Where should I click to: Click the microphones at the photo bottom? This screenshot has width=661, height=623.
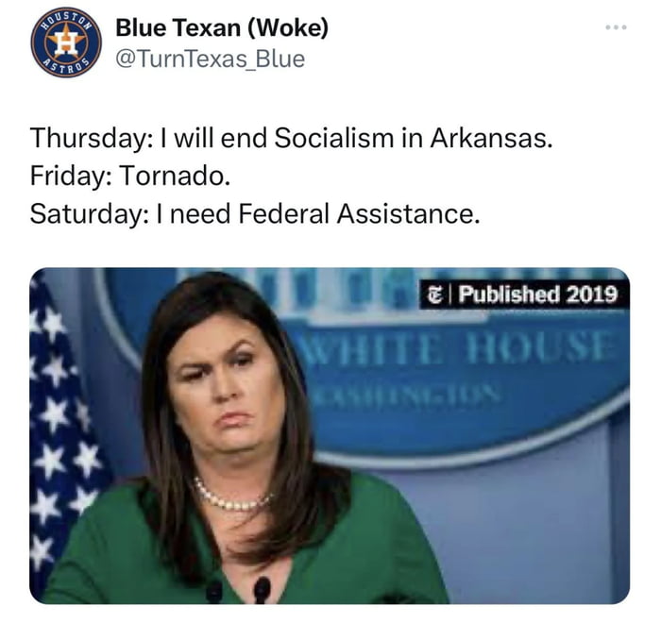[x=239, y=589]
